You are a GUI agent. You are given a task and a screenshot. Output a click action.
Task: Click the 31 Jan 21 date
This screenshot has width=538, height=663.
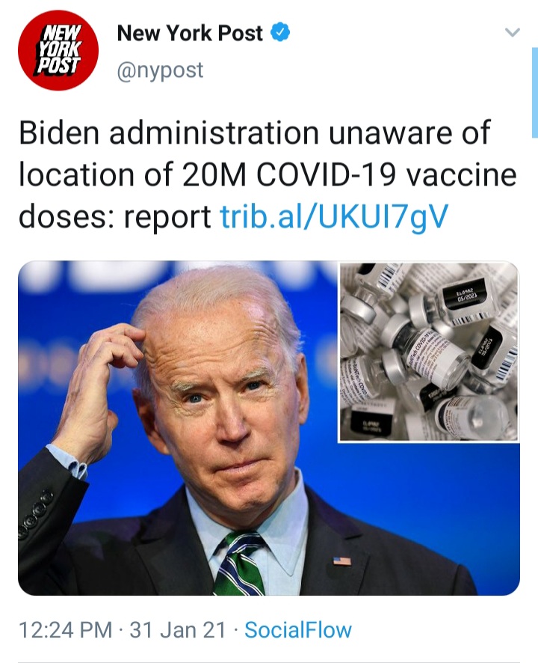[178, 629]
